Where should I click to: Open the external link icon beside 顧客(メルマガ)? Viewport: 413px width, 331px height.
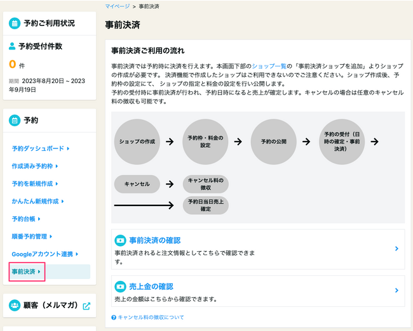pyautogui.click(x=86, y=306)
